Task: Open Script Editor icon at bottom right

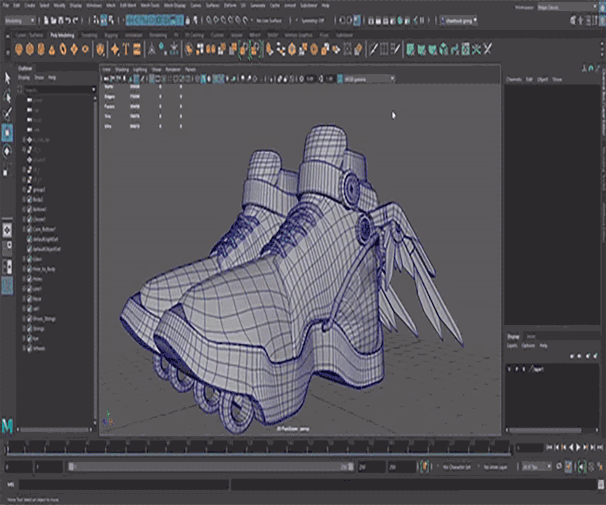Action: click(601, 484)
